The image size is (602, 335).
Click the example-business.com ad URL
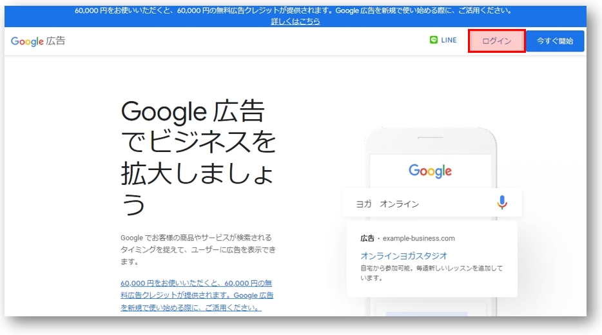click(418, 238)
